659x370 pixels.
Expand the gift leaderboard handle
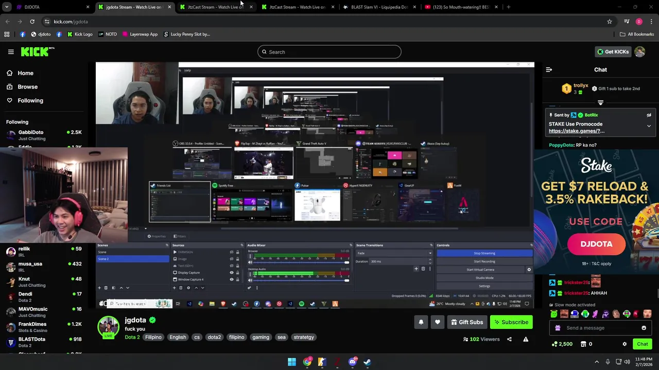point(600,103)
